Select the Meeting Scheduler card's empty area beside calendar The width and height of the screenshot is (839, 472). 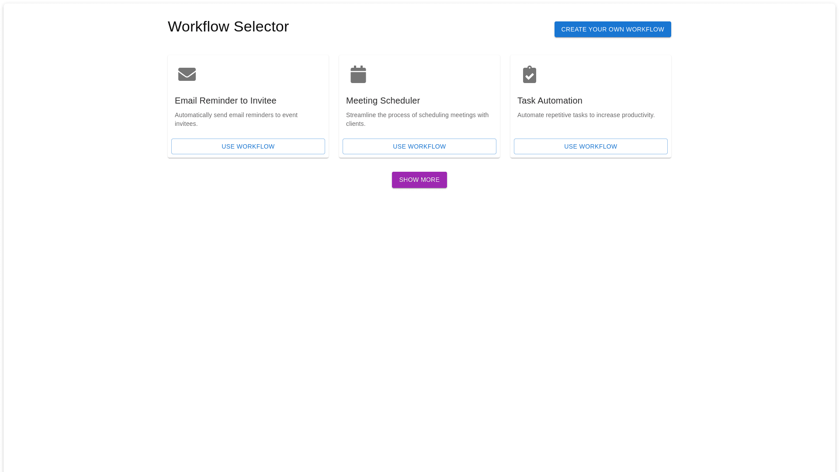(x=441, y=74)
